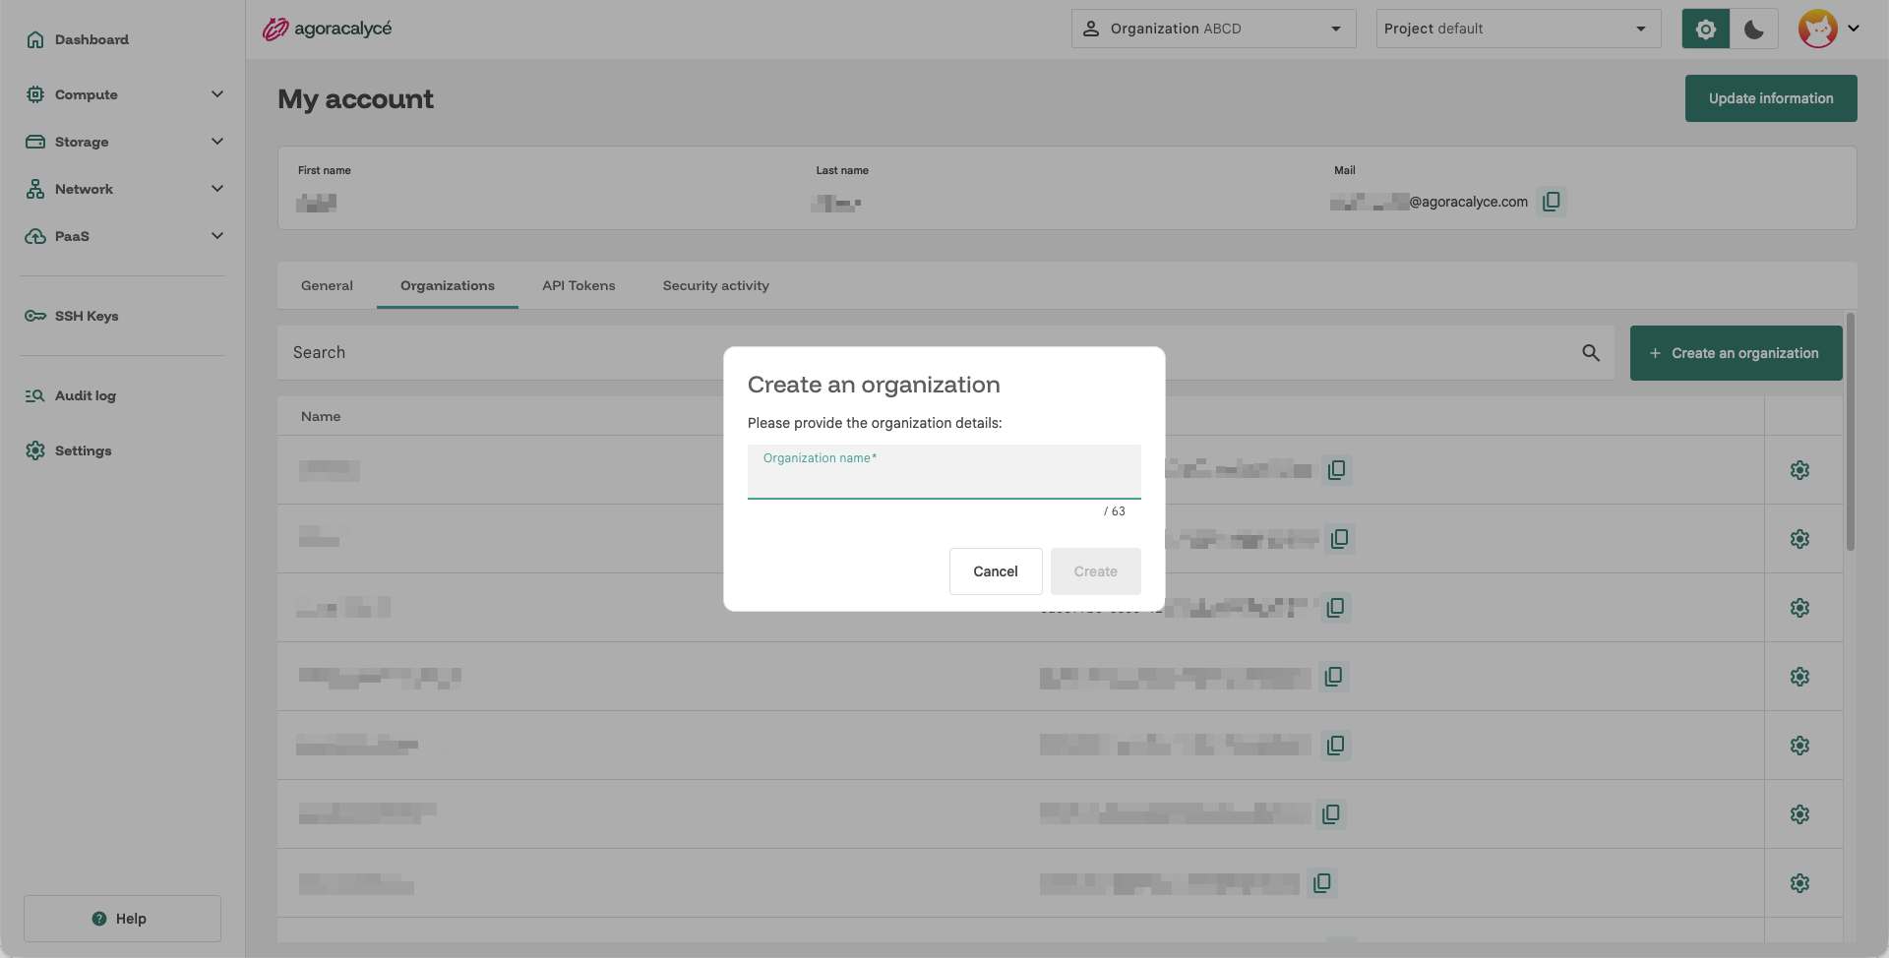The image size is (1889, 958).
Task: Click the Name column header
Action: (321, 416)
